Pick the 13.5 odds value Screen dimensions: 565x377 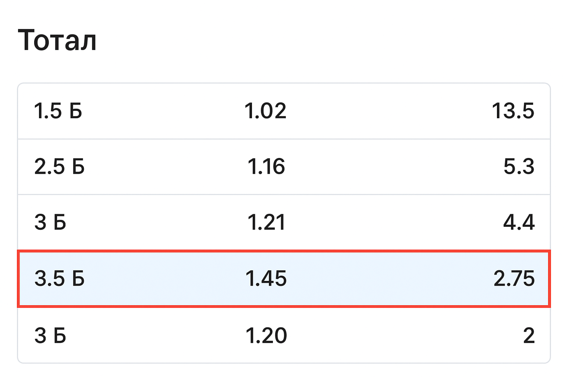[513, 111]
